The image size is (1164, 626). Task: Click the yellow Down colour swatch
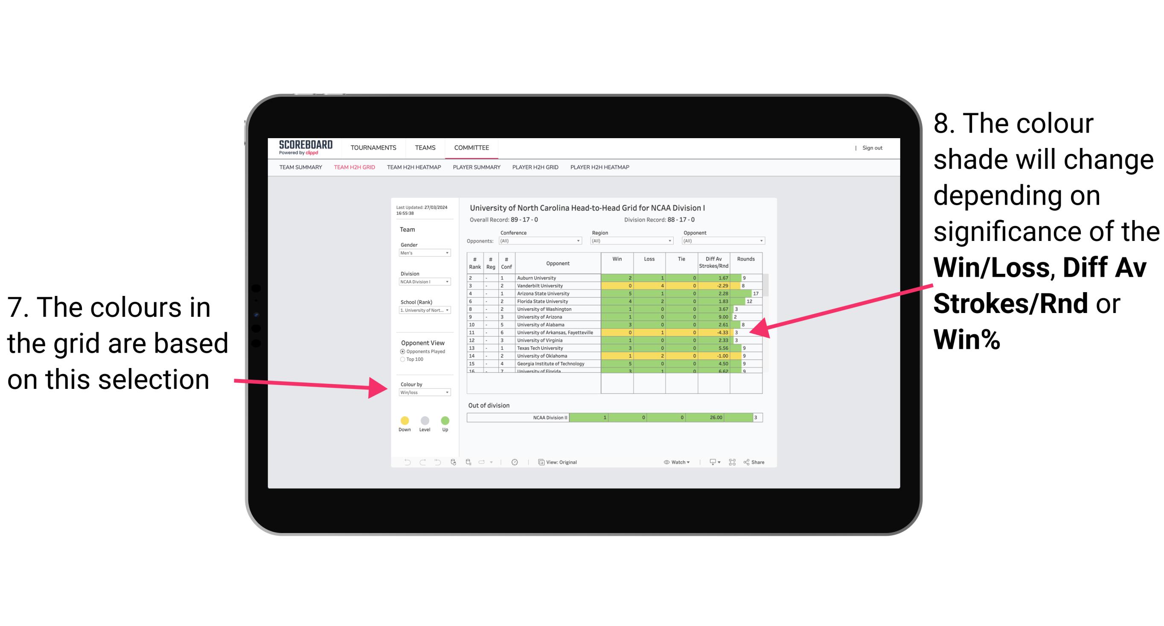pos(404,420)
